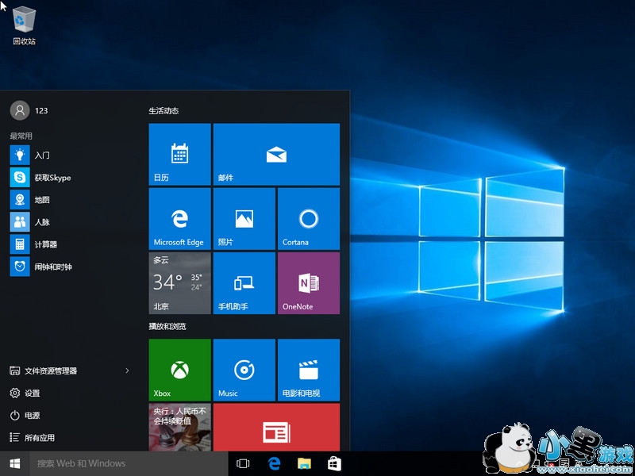Open the Beijing weather tile

(179, 282)
